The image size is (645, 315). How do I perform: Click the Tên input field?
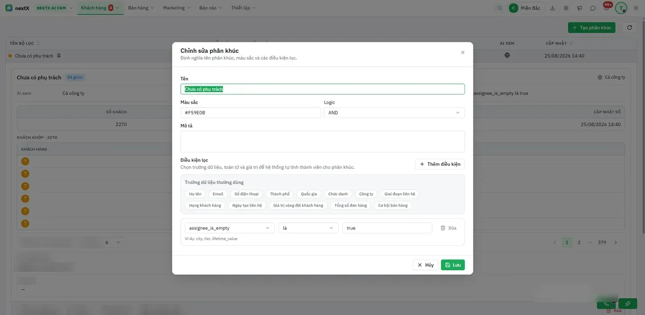click(322, 89)
